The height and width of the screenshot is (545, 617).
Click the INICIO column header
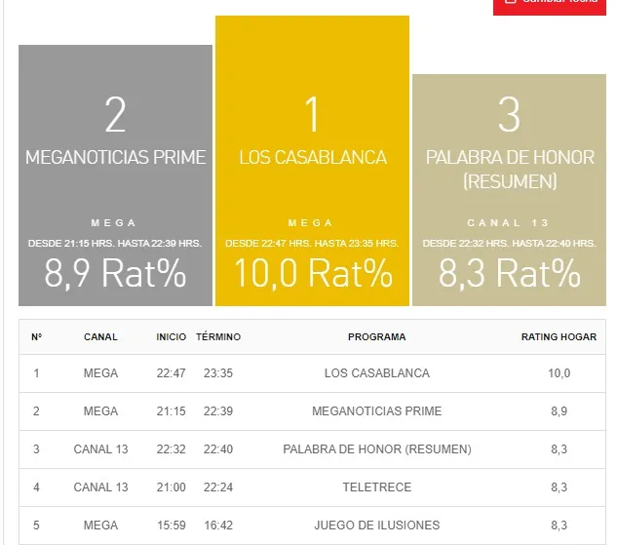(x=172, y=336)
